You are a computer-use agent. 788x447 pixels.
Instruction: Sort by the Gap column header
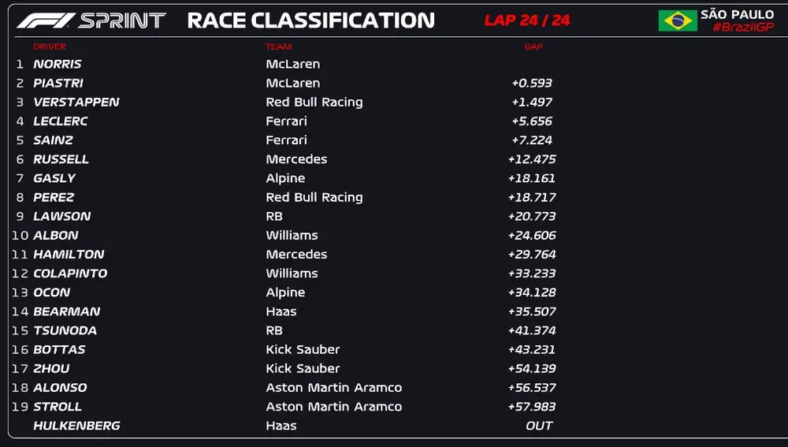[x=533, y=47]
